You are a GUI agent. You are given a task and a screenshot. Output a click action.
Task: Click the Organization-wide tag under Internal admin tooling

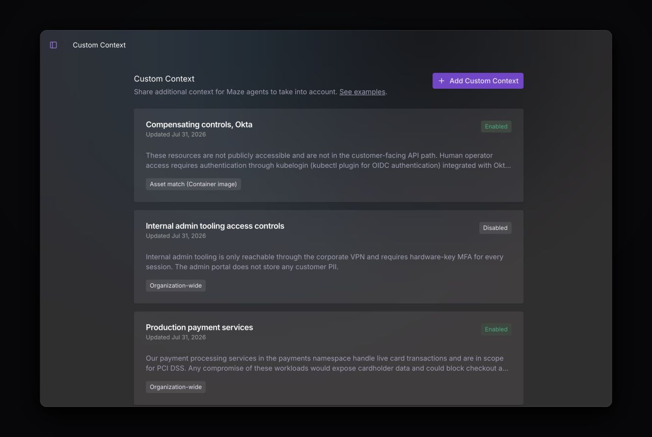(176, 286)
